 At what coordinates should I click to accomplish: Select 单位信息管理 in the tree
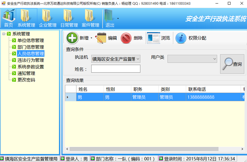point(30,40)
